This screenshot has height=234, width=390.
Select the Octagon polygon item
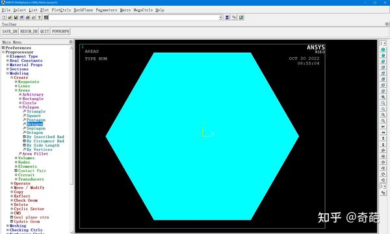point(35,133)
